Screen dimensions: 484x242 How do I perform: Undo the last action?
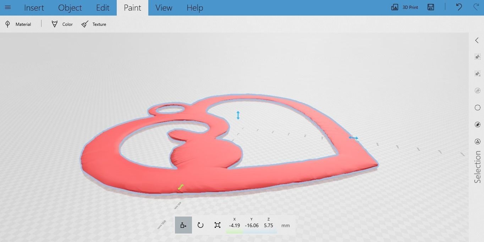[x=459, y=7]
